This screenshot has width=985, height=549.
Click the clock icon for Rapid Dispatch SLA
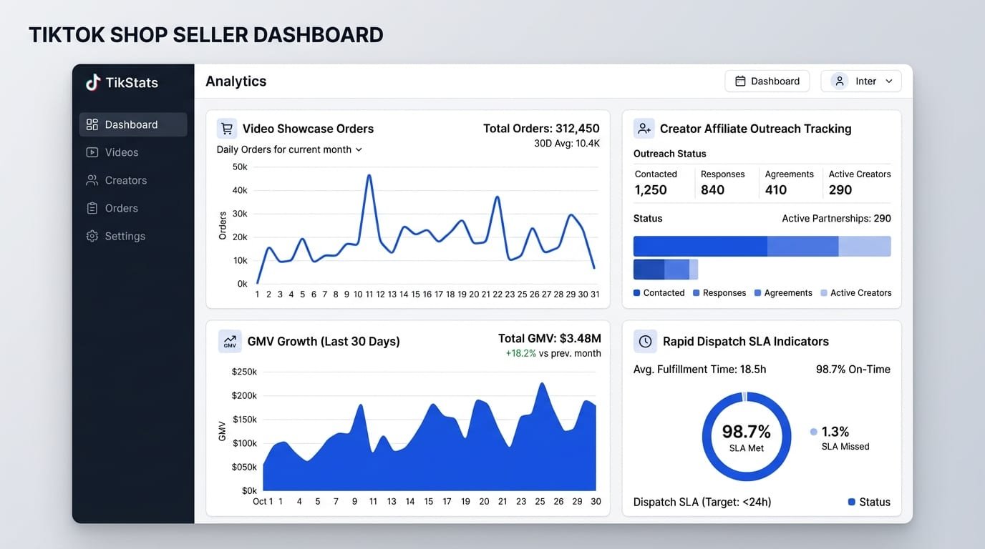[645, 342]
